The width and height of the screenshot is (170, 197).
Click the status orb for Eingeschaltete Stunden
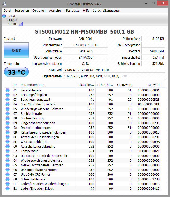coord(8,123)
